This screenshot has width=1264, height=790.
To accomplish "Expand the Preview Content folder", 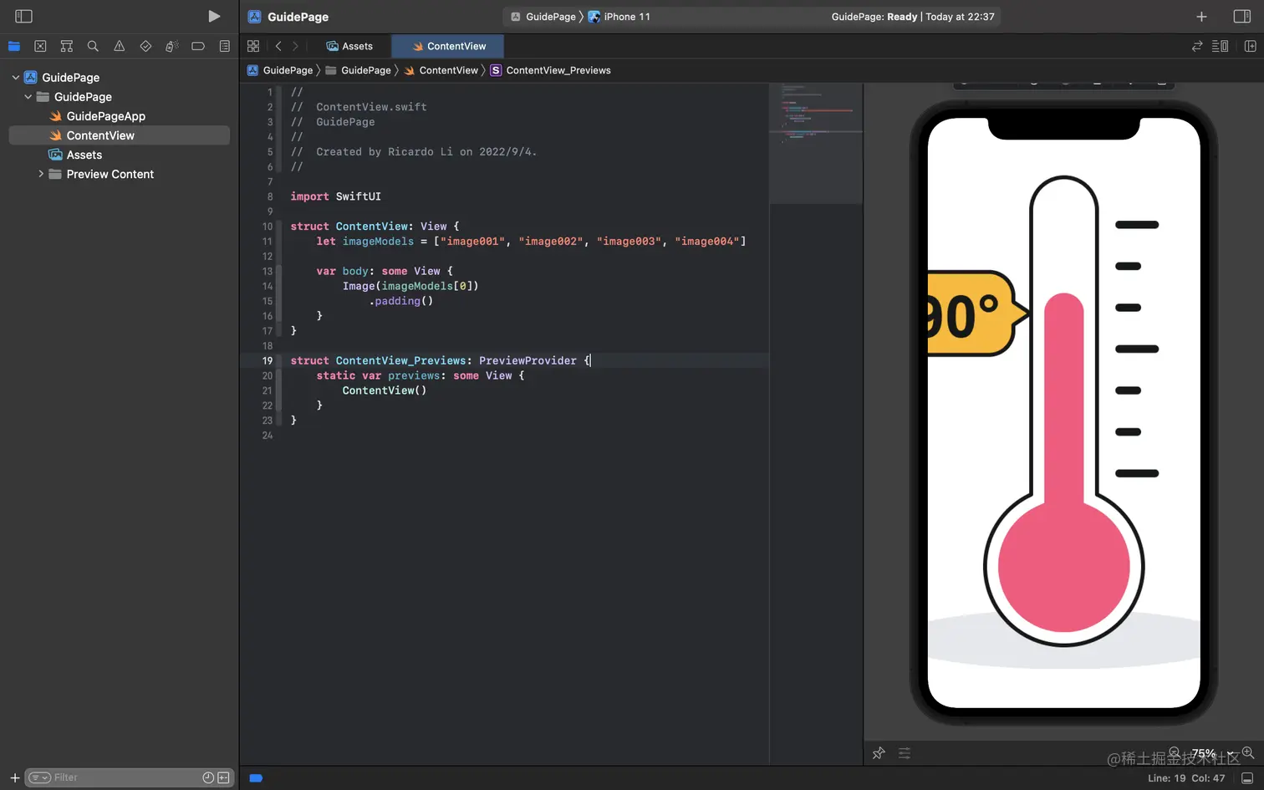I will (x=41, y=174).
